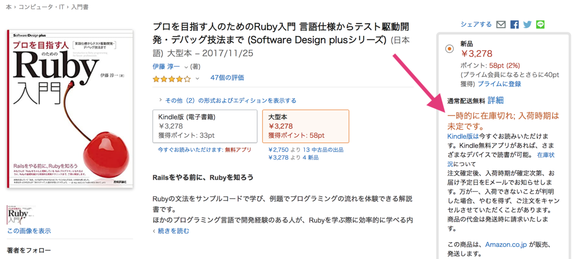Open 47個の評価 reviews link
The height and width of the screenshot is (259, 577).
227,78
